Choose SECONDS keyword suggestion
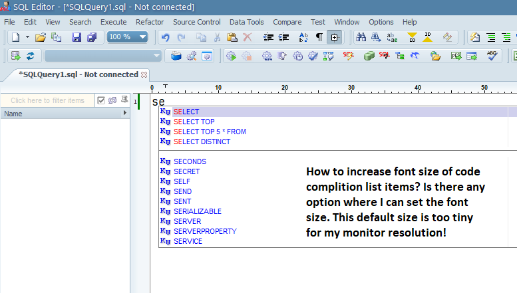This screenshot has height=293, width=517. click(x=190, y=161)
